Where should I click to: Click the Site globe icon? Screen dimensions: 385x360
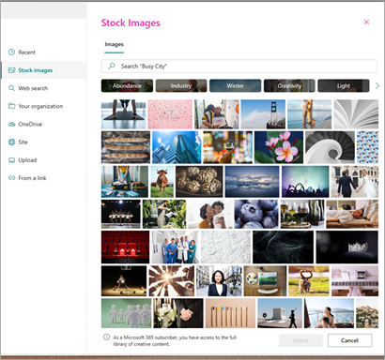[11, 142]
